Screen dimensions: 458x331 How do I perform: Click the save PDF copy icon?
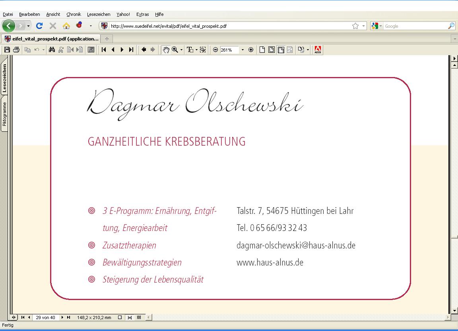point(7,50)
